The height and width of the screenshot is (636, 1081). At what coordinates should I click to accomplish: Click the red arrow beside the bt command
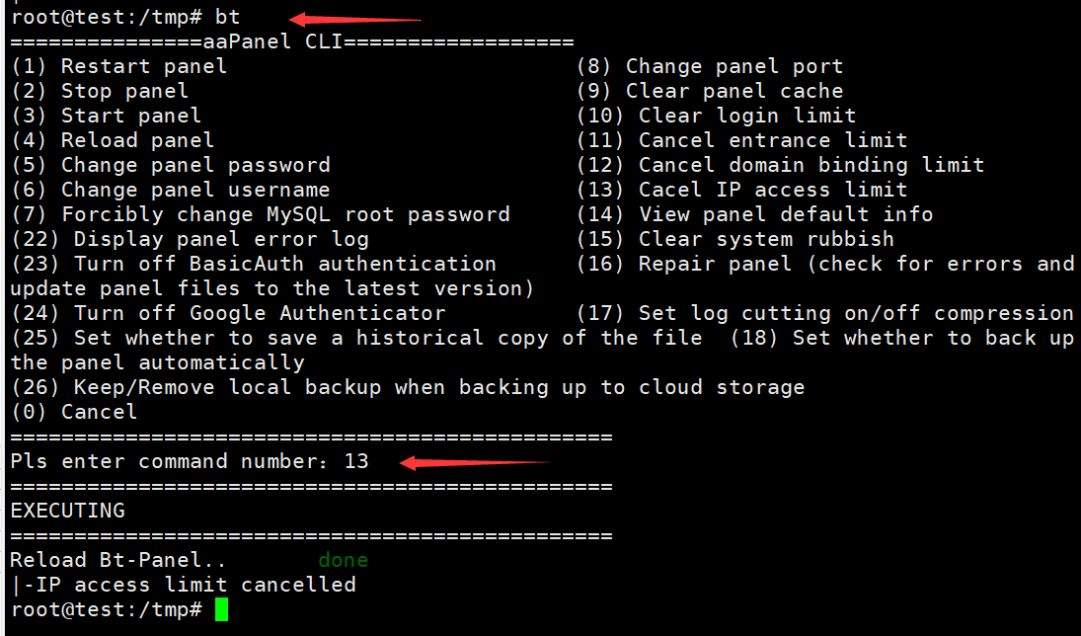(x=355, y=18)
